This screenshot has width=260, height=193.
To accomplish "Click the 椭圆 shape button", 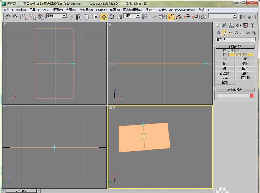I will 245,64.
